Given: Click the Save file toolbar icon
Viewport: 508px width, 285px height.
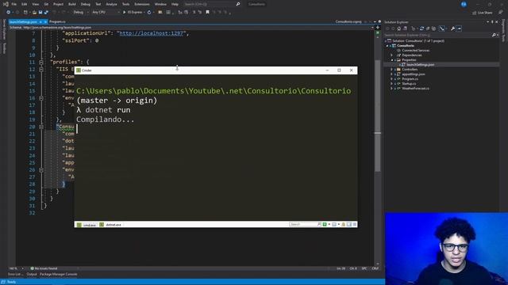Looking at the screenshot, I should tap(40, 13).
